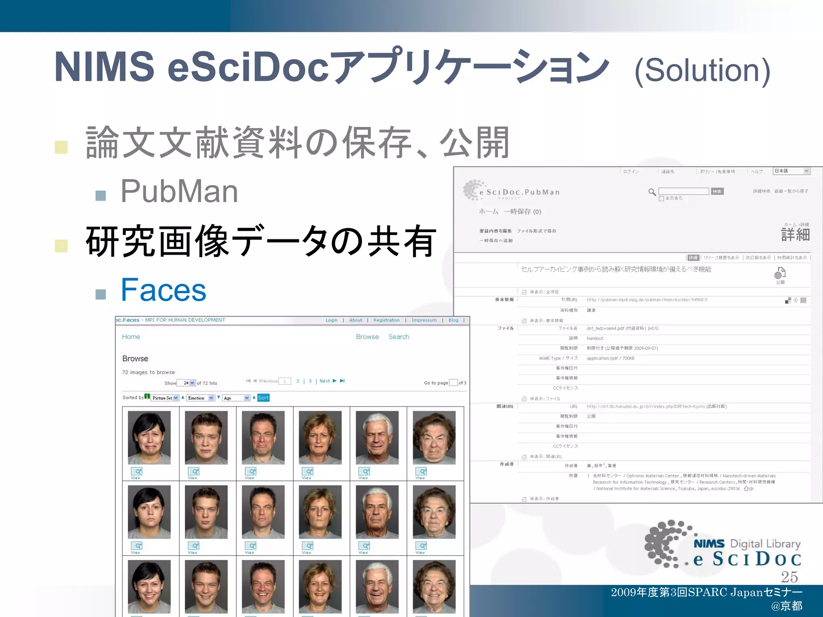Click the list icon at end of 引用URL row
Image resolution: width=823 pixels, height=617 pixels.
click(803, 300)
